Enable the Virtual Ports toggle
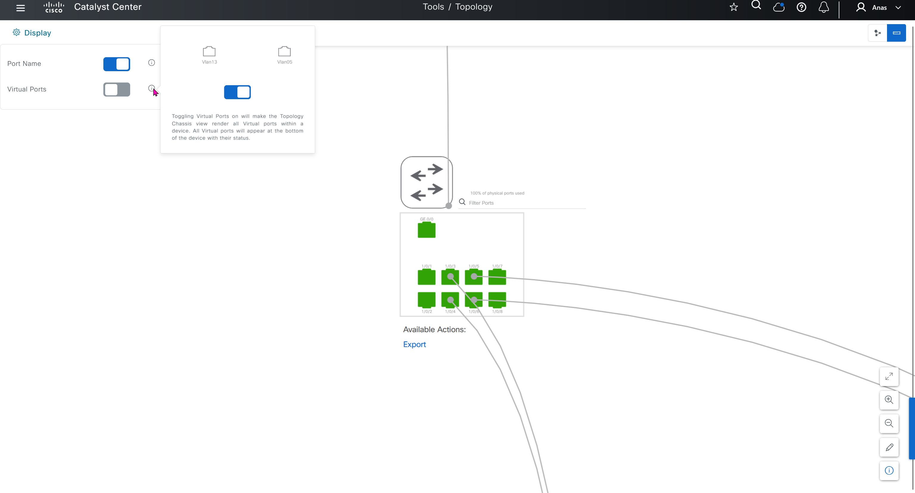This screenshot has height=493, width=915. coord(116,89)
